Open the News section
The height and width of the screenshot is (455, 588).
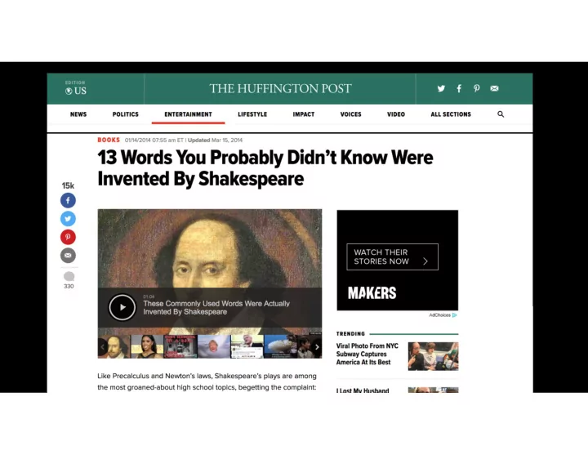(78, 114)
